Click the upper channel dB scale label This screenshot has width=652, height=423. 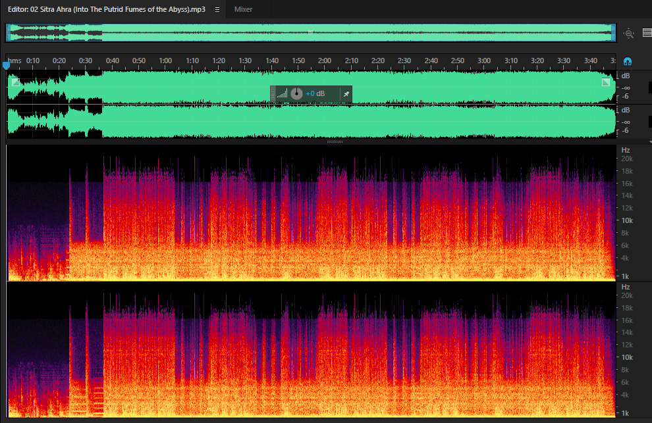[x=626, y=76]
